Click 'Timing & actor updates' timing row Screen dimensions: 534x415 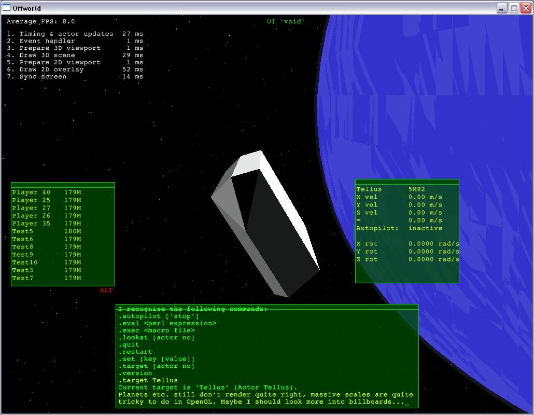(x=75, y=34)
